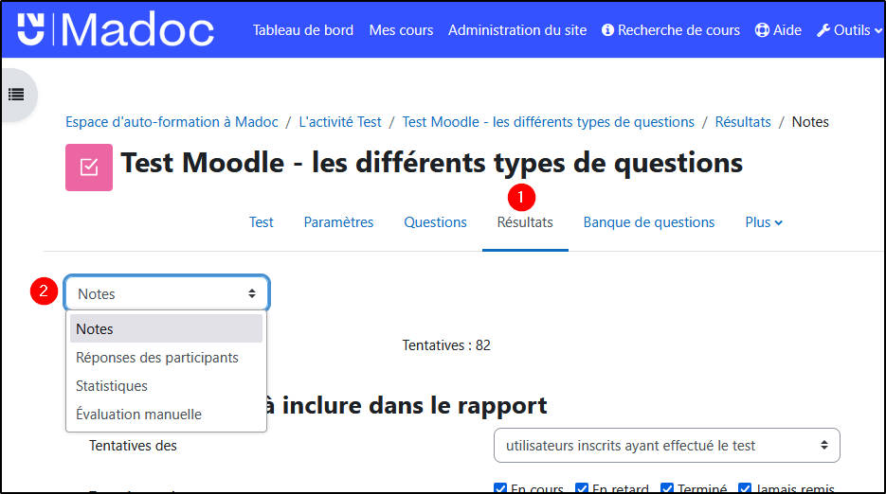Click the page title Test Moodle heading
This screenshot has width=886, height=494.
pos(432,163)
